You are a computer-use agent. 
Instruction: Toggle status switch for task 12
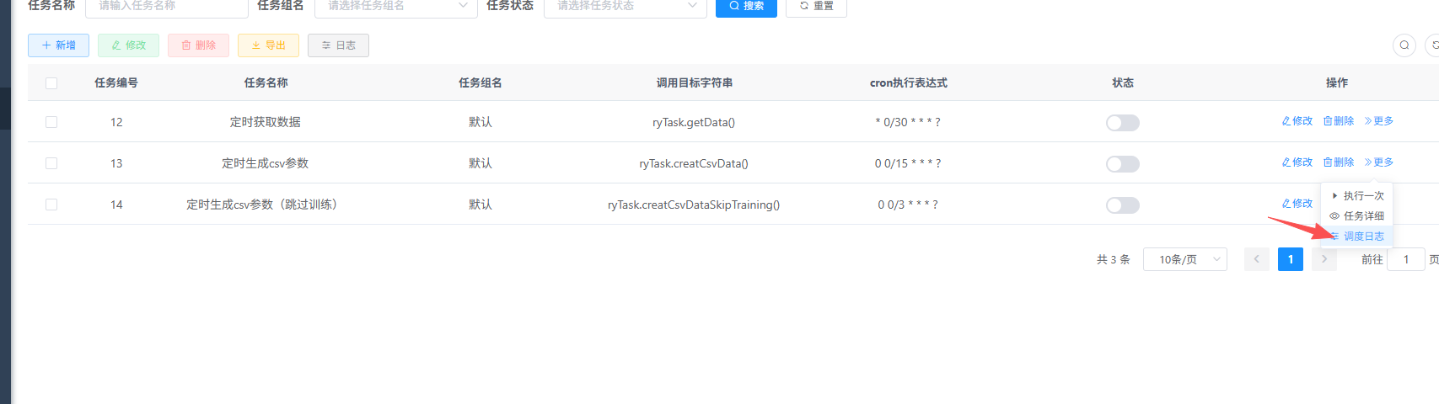click(x=1122, y=123)
